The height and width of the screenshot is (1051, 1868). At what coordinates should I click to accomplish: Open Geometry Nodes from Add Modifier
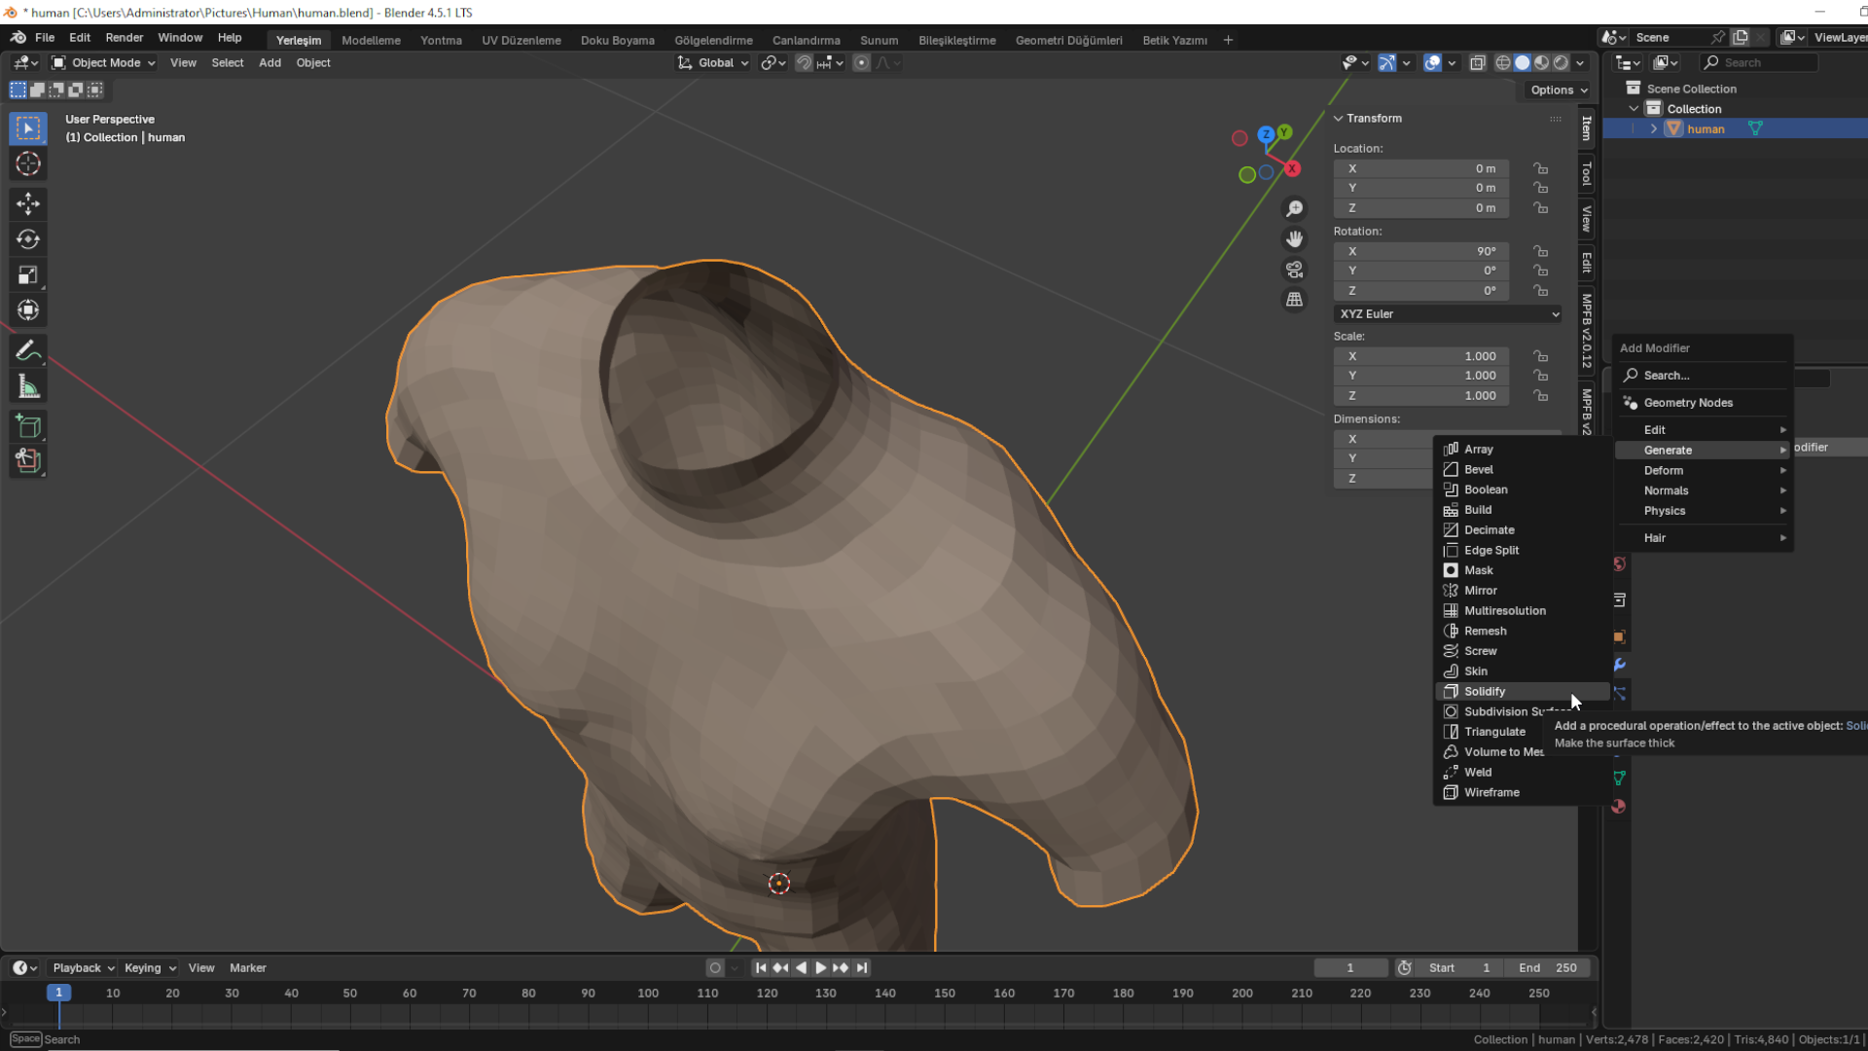coord(1688,402)
